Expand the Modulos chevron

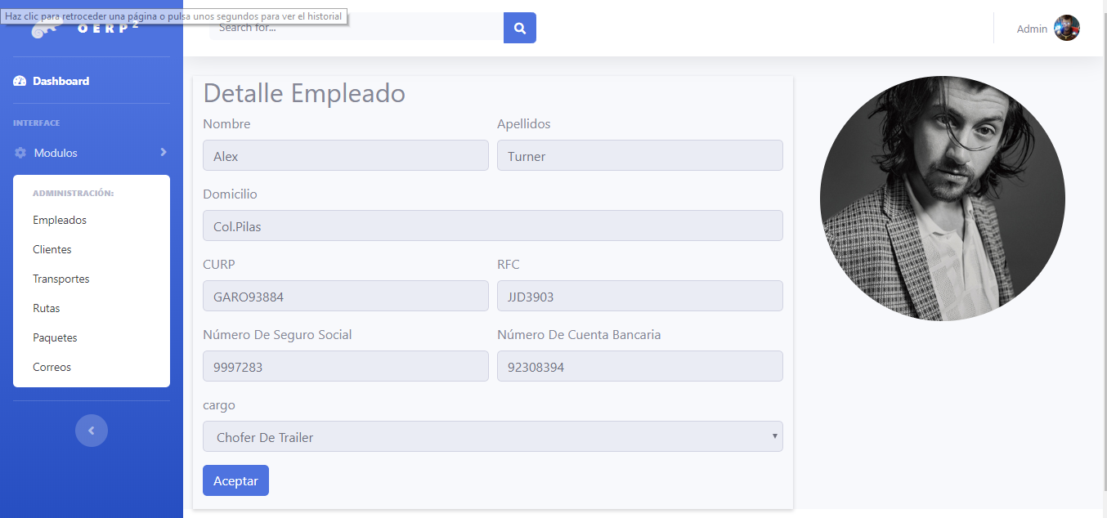(x=163, y=152)
